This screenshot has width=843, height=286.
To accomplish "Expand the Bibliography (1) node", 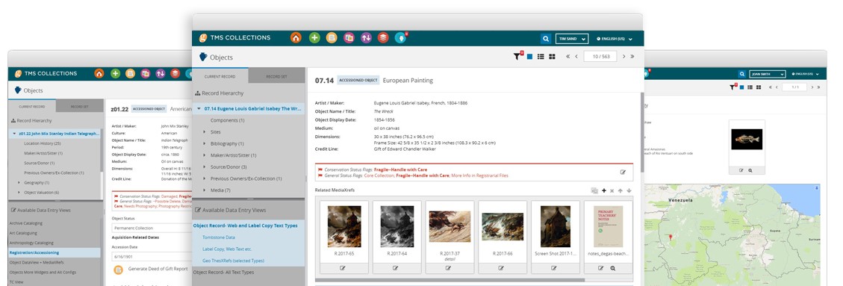I will (205, 143).
